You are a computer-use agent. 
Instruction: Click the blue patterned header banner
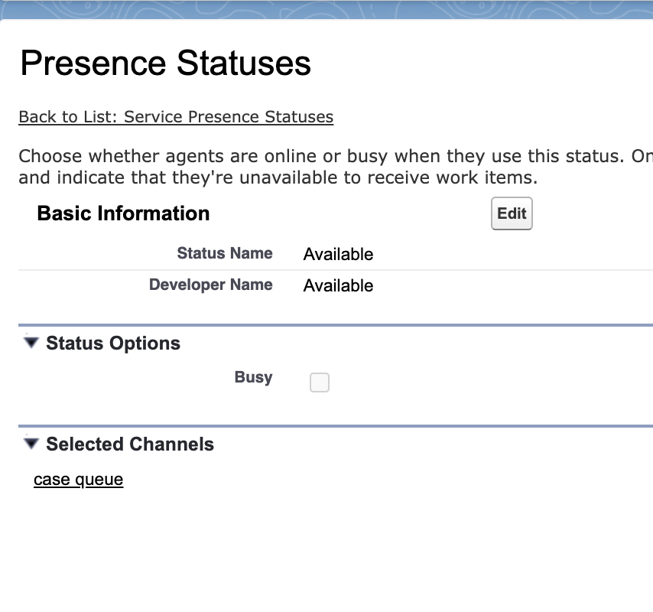coord(326,10)
